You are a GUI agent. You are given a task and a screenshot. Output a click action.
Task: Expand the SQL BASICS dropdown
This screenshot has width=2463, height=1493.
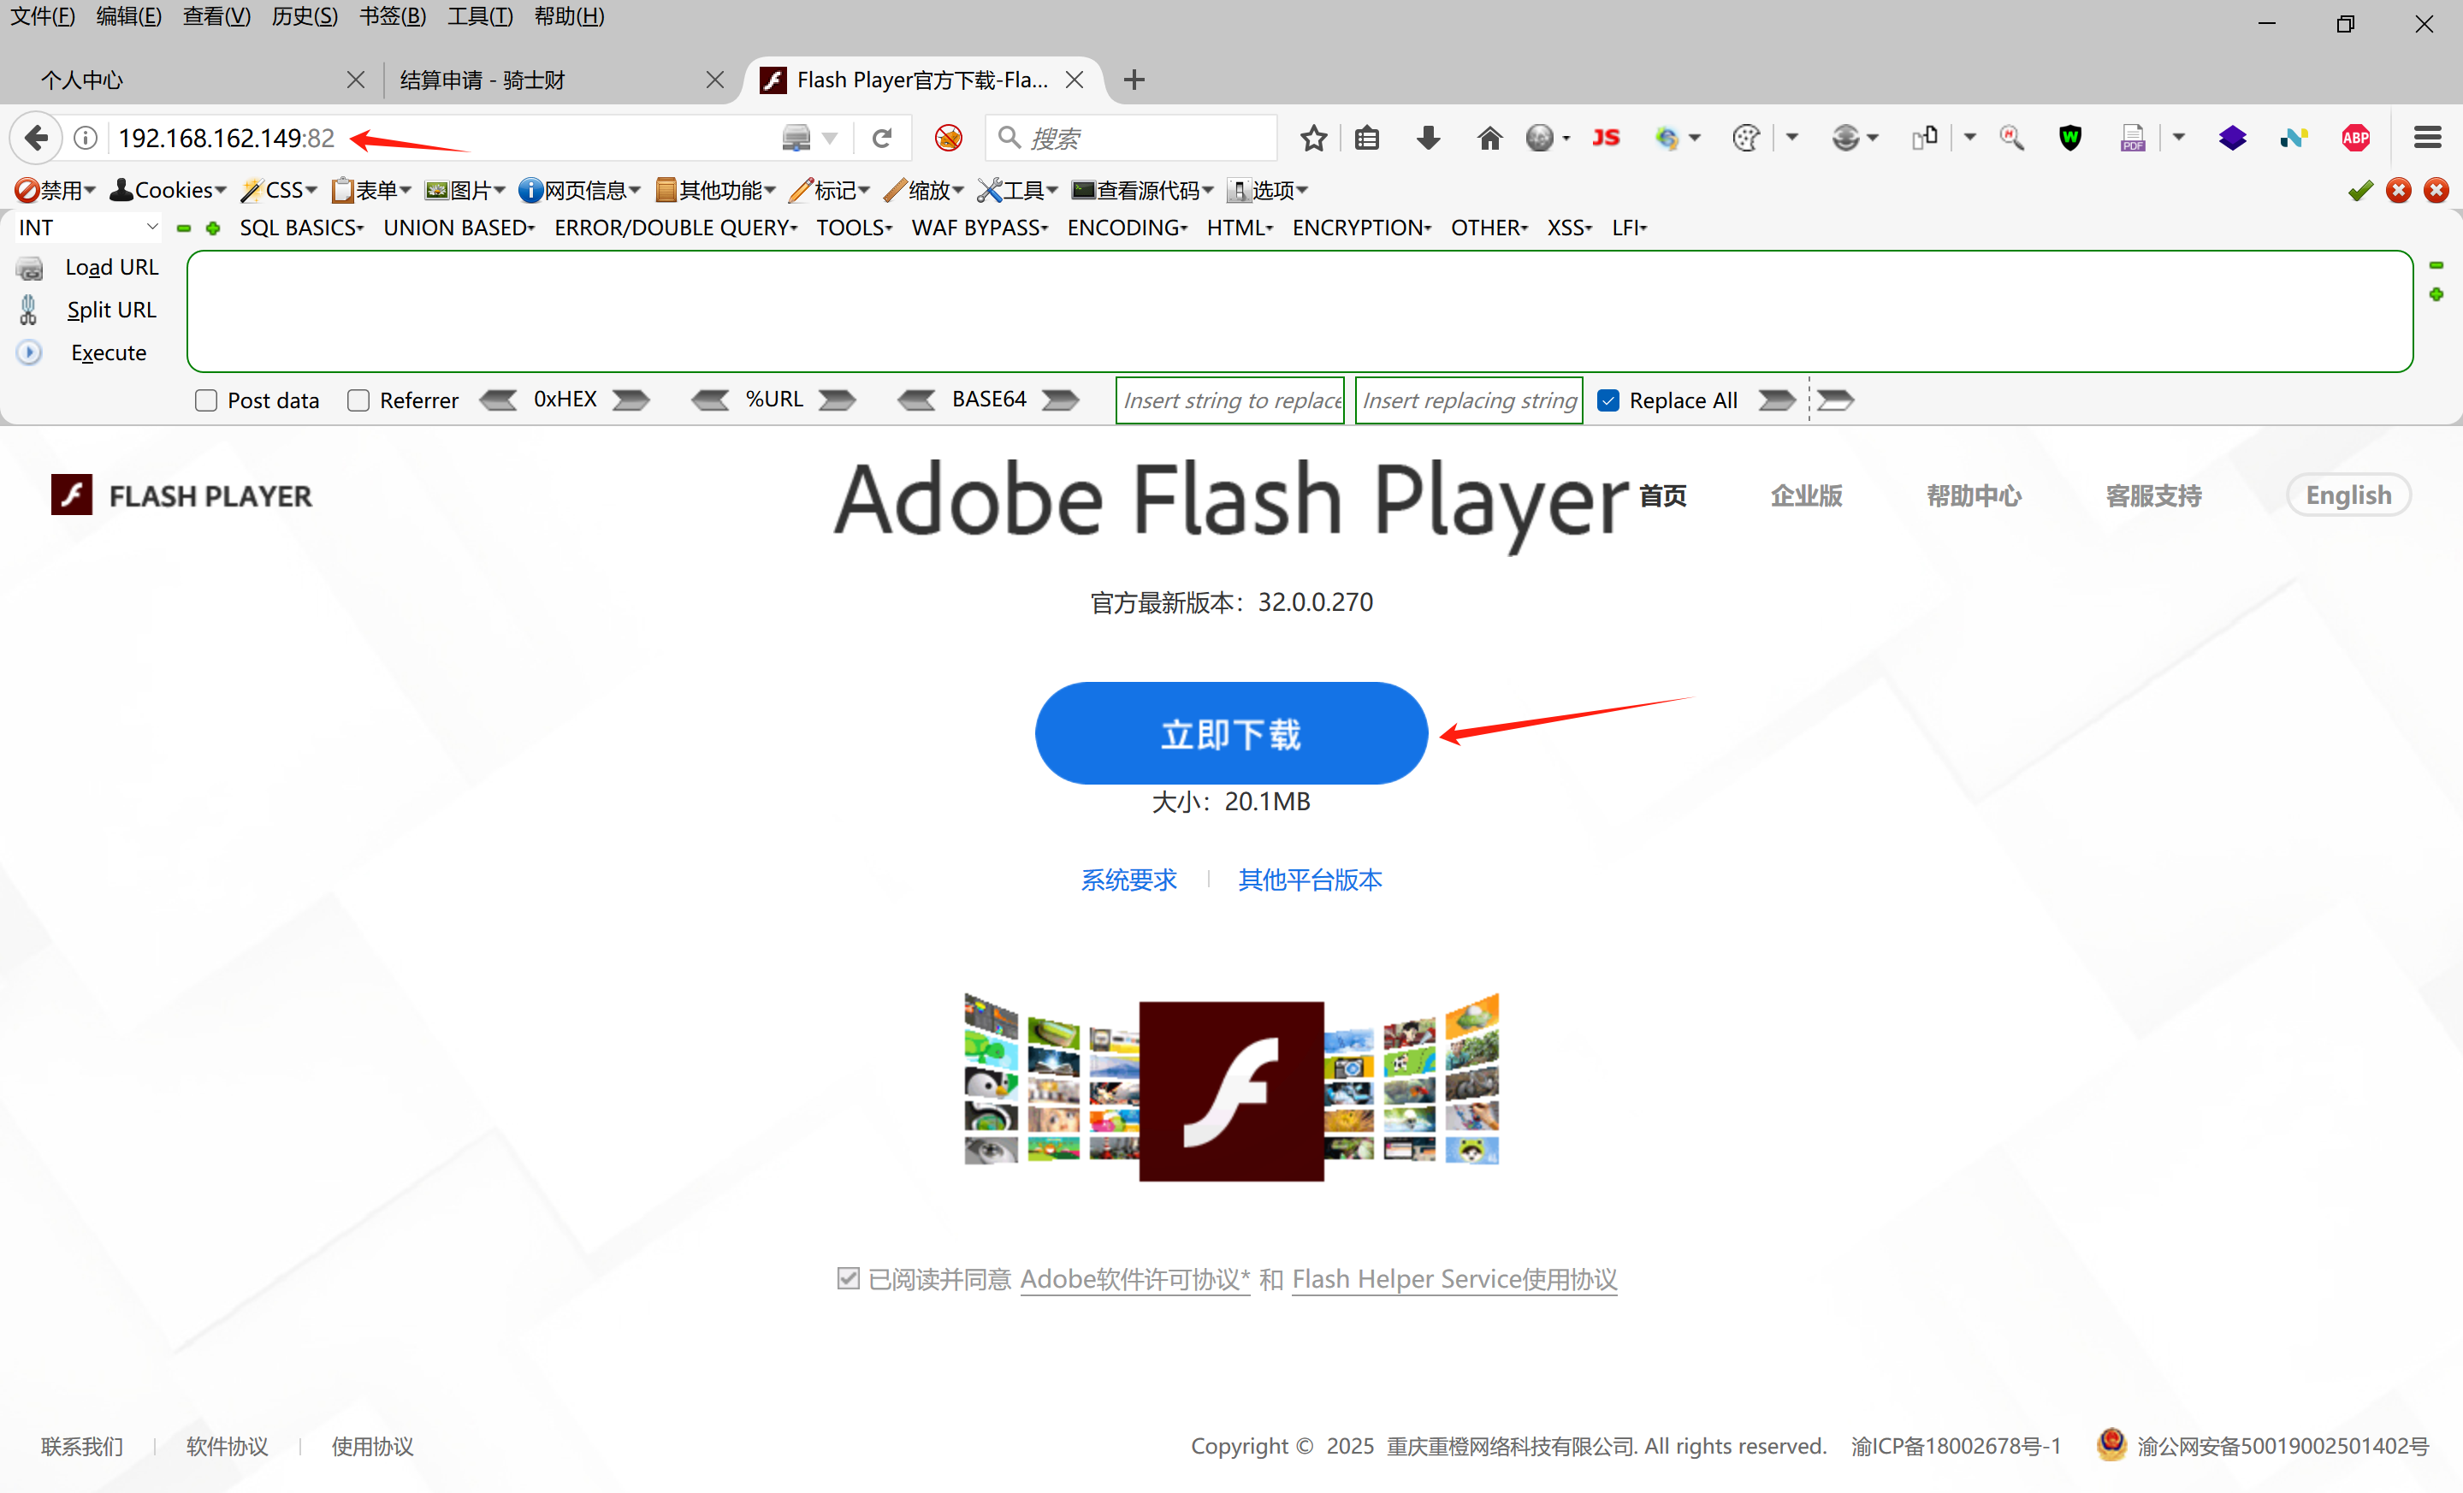coord(301,228)
